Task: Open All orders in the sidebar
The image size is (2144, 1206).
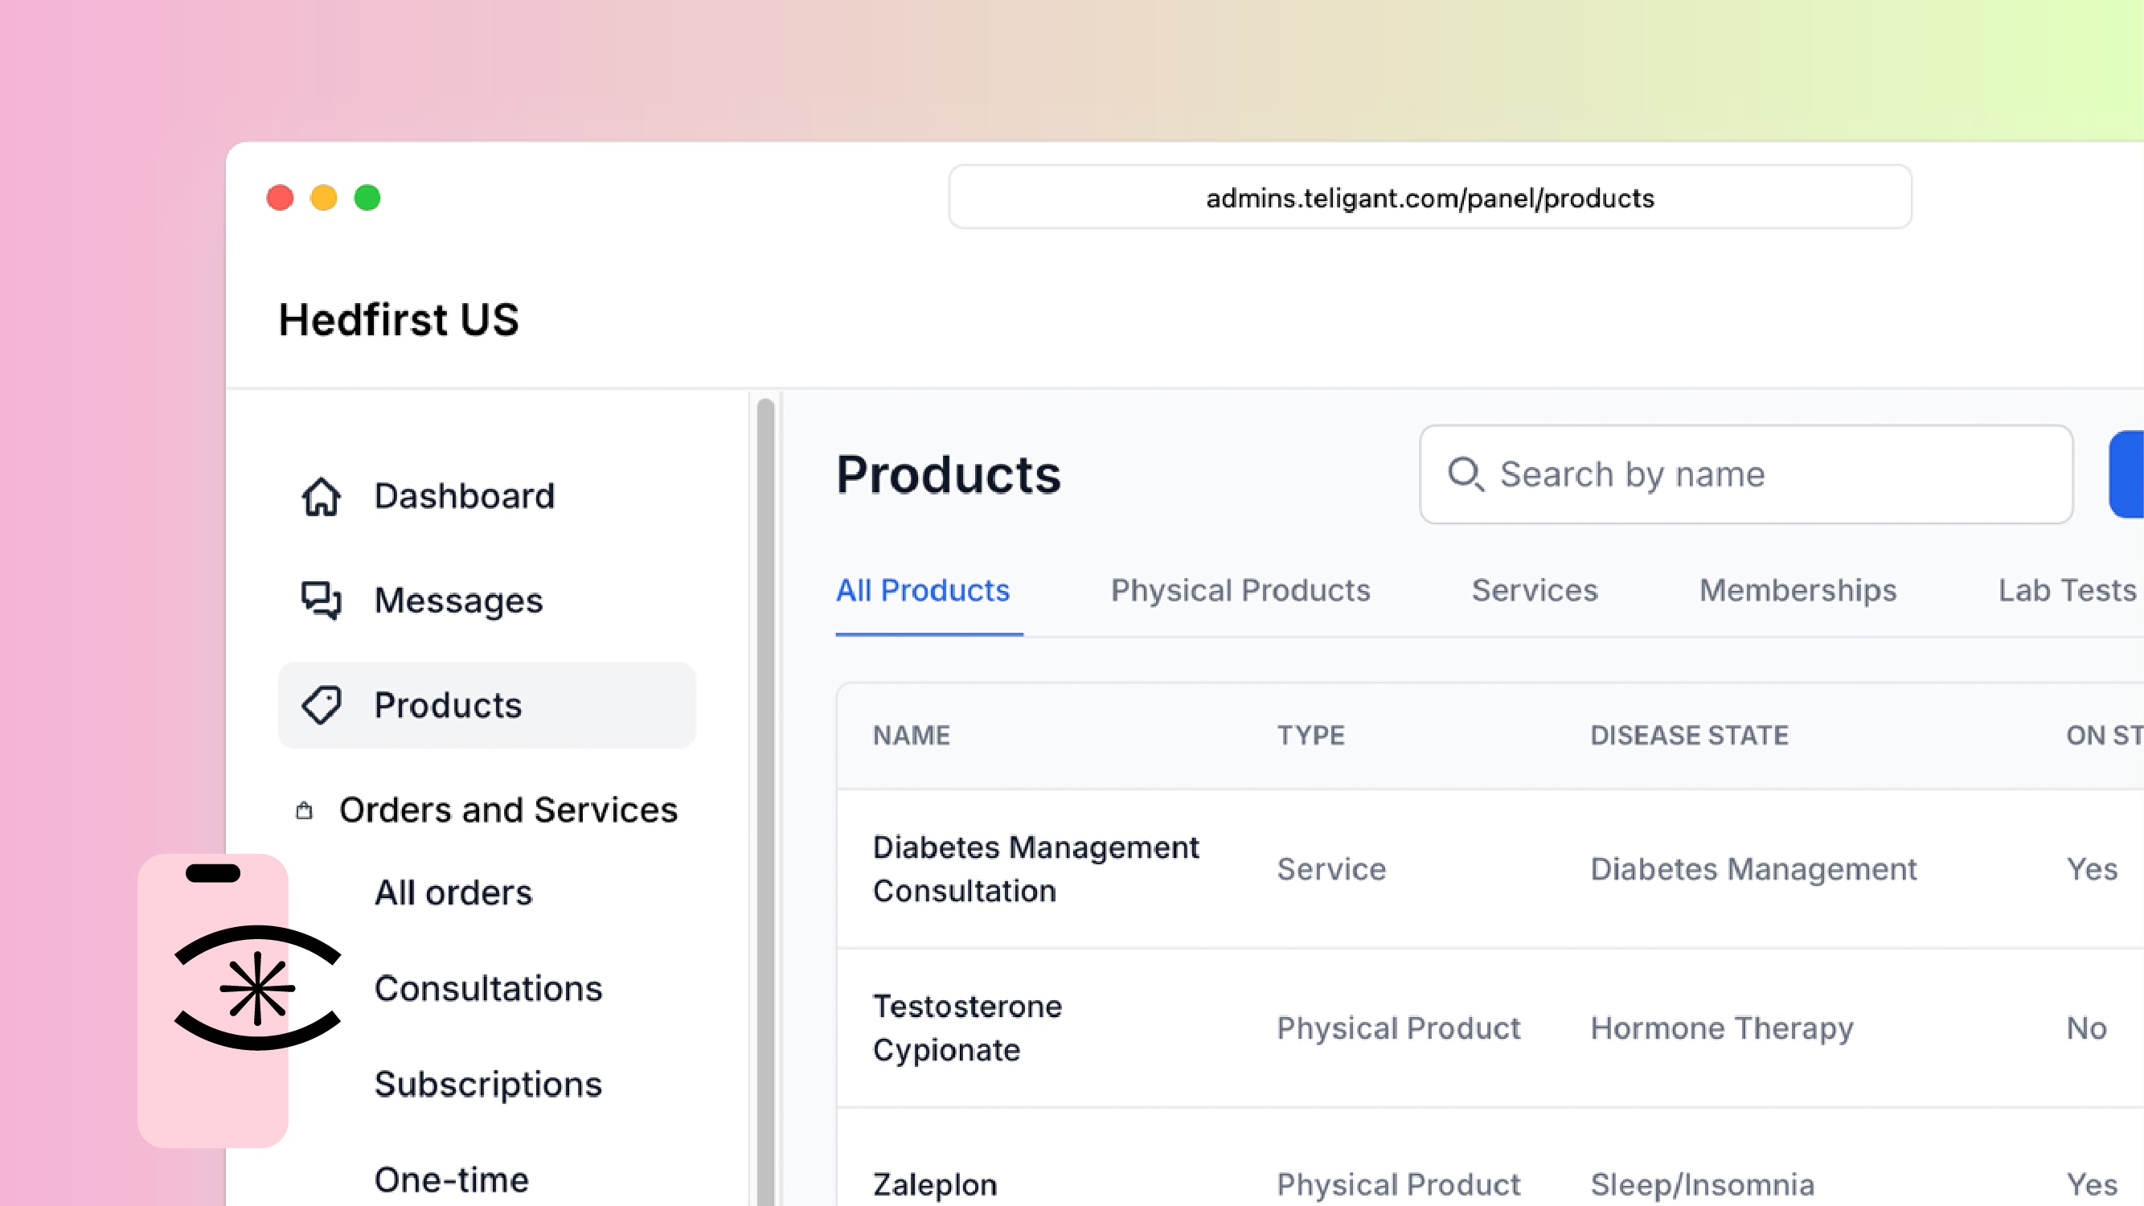Action: (453, 892)
